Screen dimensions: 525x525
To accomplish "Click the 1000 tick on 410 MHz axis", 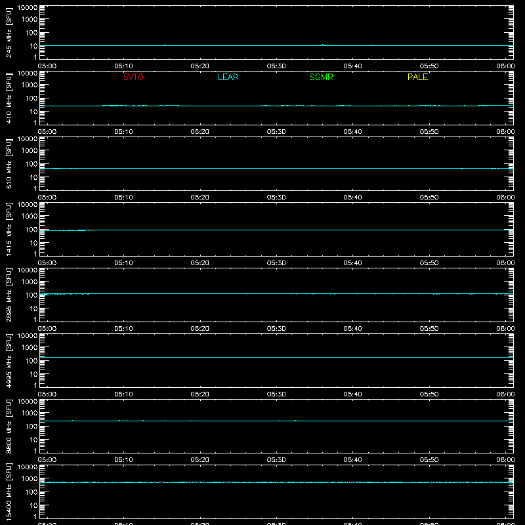I will pos(30,85).
